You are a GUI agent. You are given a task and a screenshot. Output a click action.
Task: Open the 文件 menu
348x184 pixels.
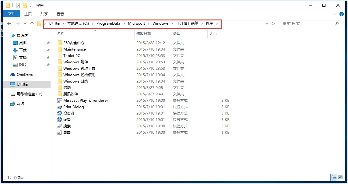coord(12,14)
